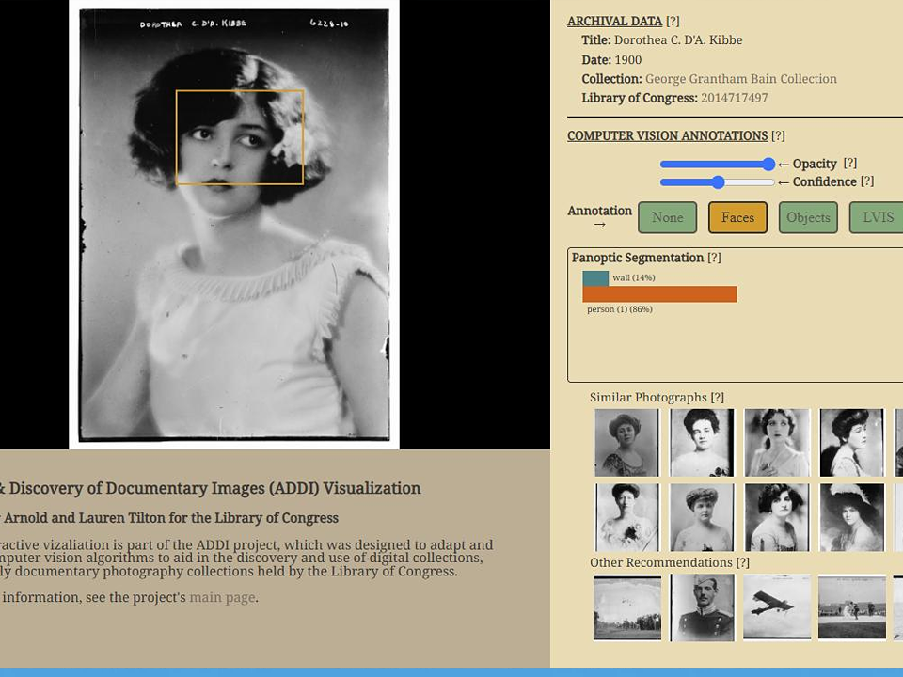
Task: Open help [?] next to Computer Vision Annotations
Action: pos(778,135)
